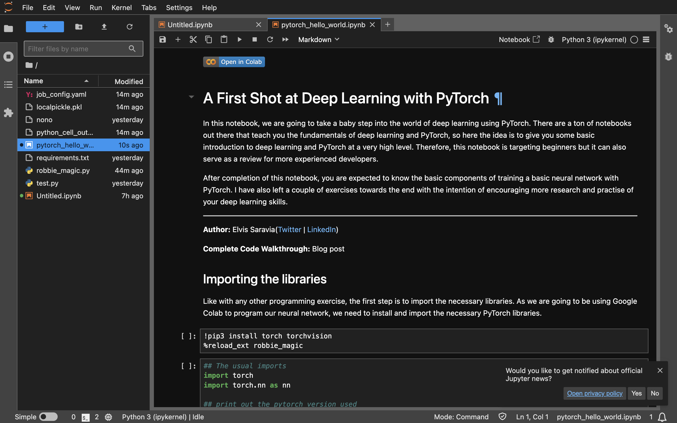This screenshot has height=423, width=677.
Task: Open the Extension Manager puzzle icon
Action: [8, 112]
